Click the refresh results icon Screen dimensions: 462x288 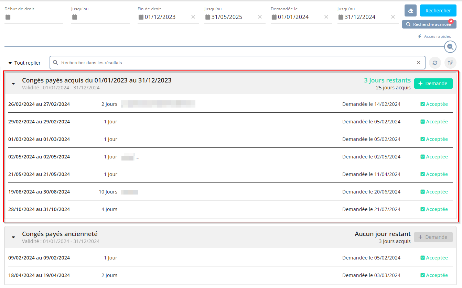[x=435, y=63]
